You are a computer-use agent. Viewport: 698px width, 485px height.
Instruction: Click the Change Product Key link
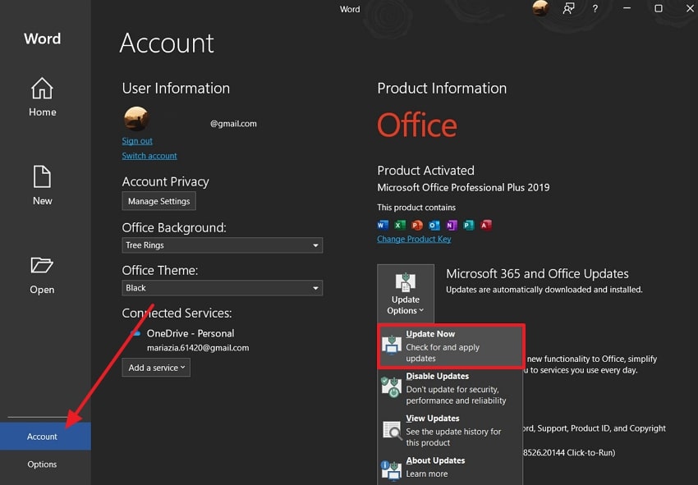(414, 240)
